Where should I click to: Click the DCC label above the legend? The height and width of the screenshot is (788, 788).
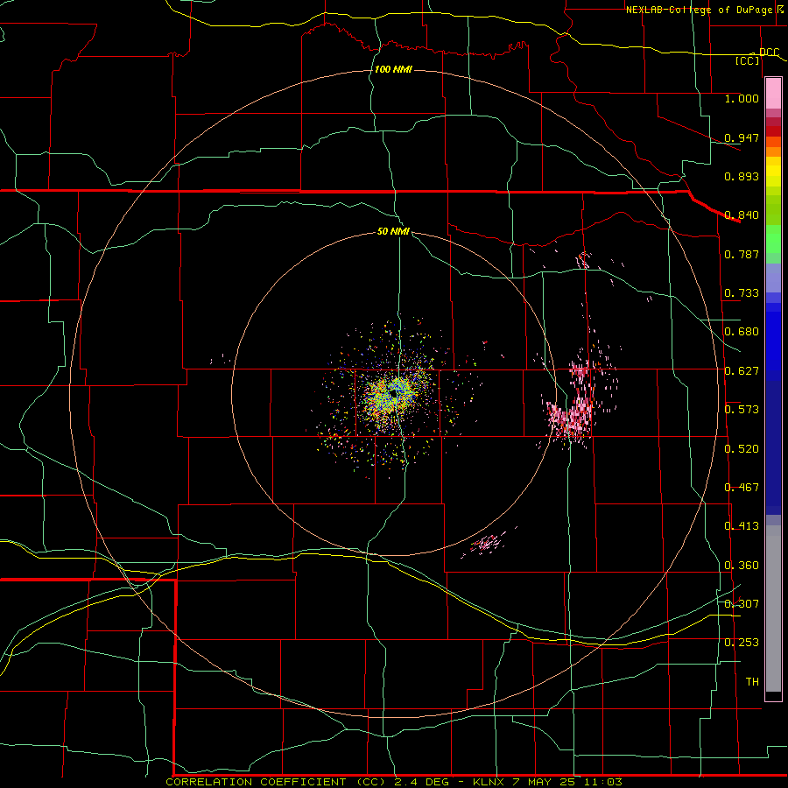coord(769,52)
